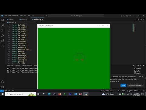
Task: Open the Accounts icon in activity bar
Action: pos(2,82)
